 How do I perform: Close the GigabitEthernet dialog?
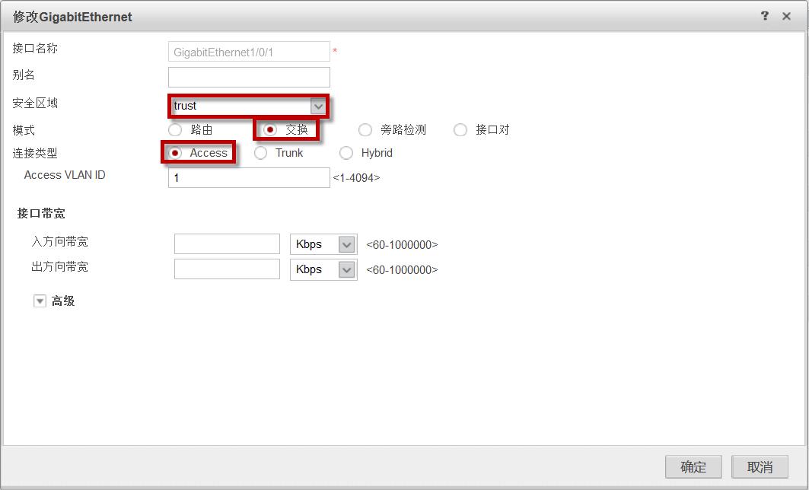tap(786, 16)
